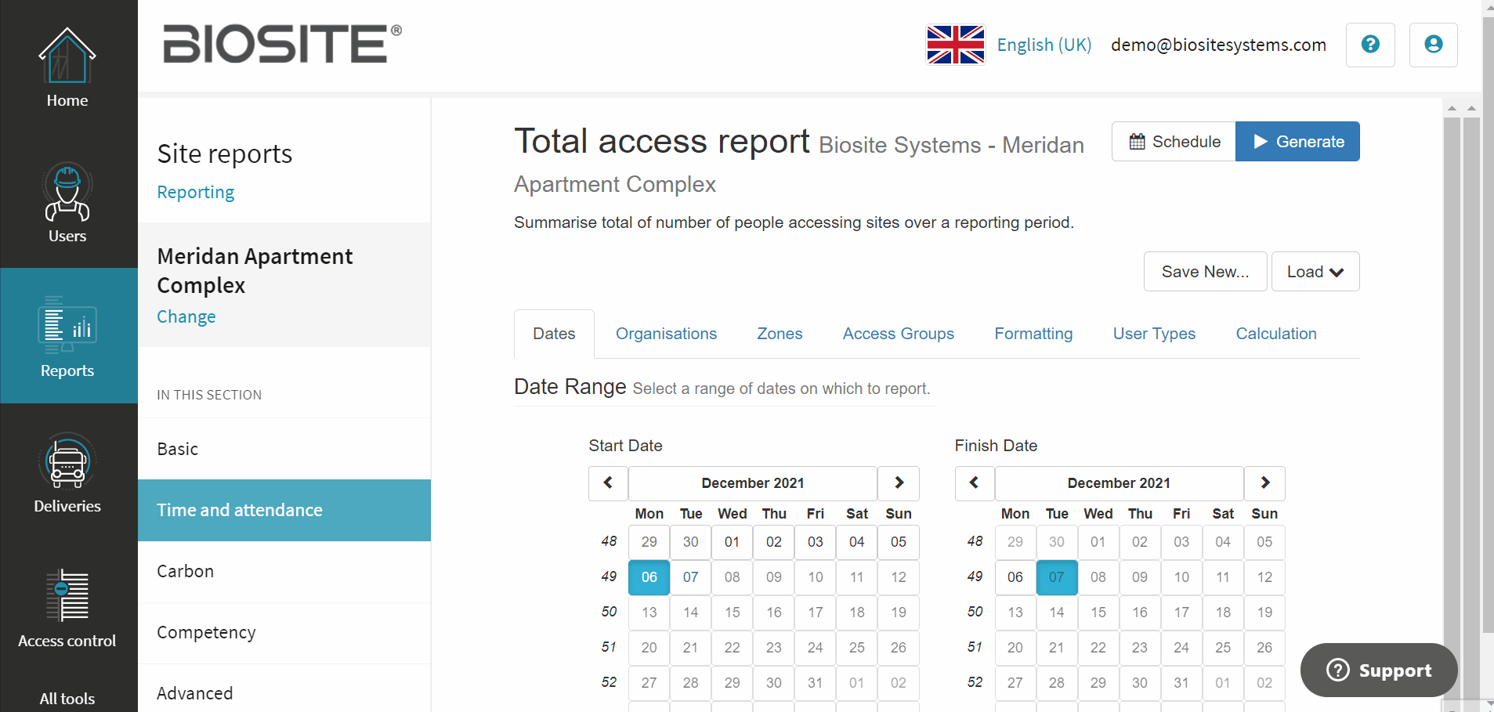Screen dimensions: 1494x712
Task: Select 25 in Start Date calendar
Action: point(857,648)
